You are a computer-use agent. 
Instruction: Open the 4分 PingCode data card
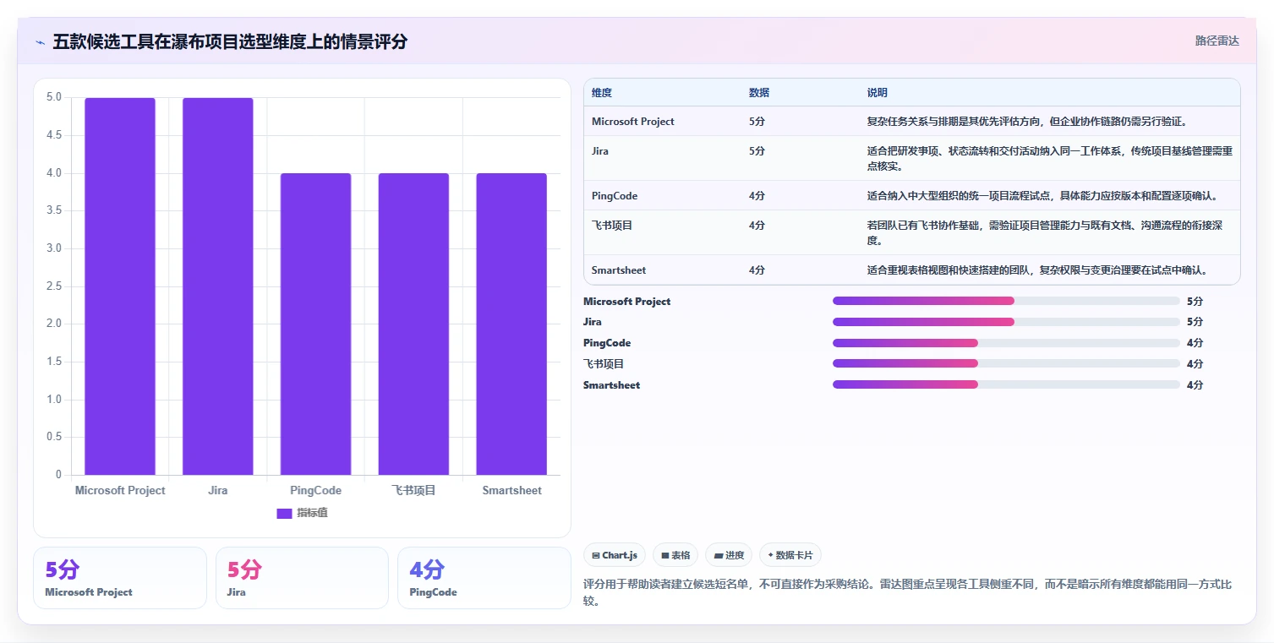coord(484,578)
